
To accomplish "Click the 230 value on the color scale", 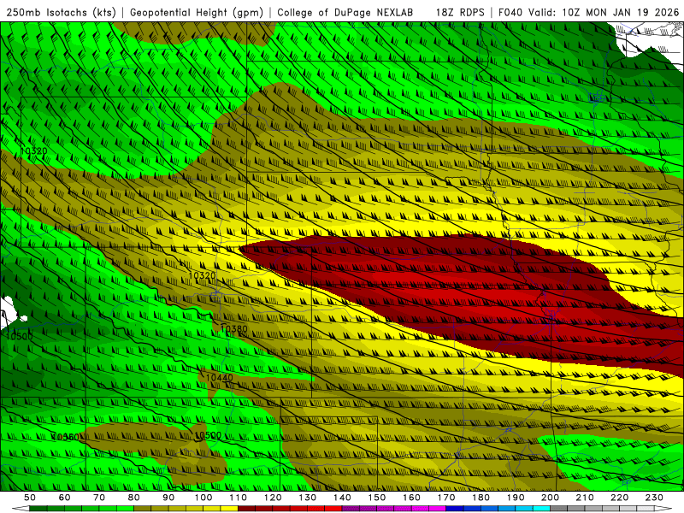I will 654,498.
